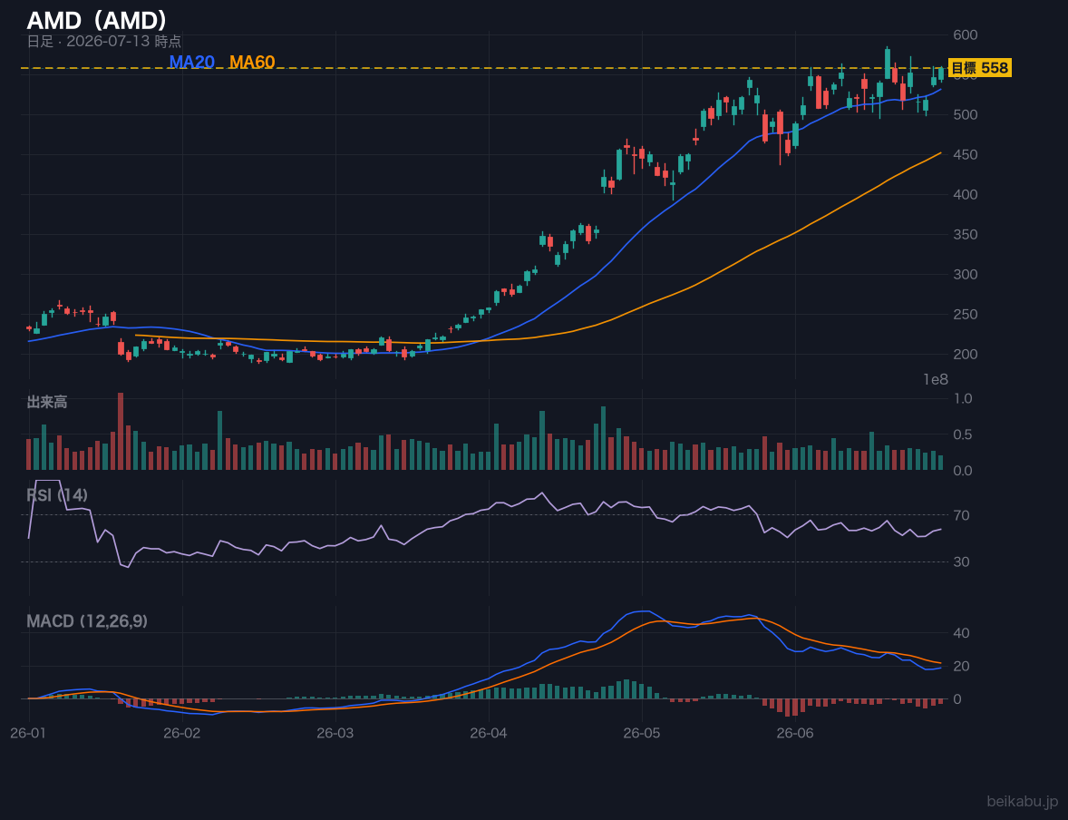Click the 450 price axis label
This screenshot has width=1068, height=820.
click(x=966, y=155)
